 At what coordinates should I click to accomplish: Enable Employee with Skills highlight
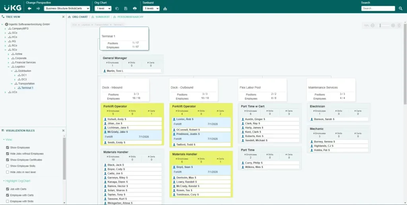(8, 201)
